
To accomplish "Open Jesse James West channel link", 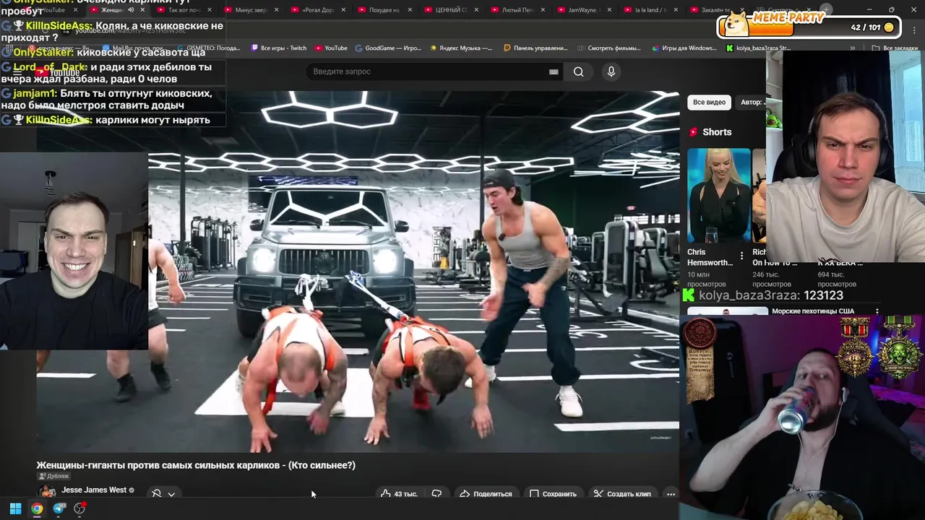I will 94,490.
